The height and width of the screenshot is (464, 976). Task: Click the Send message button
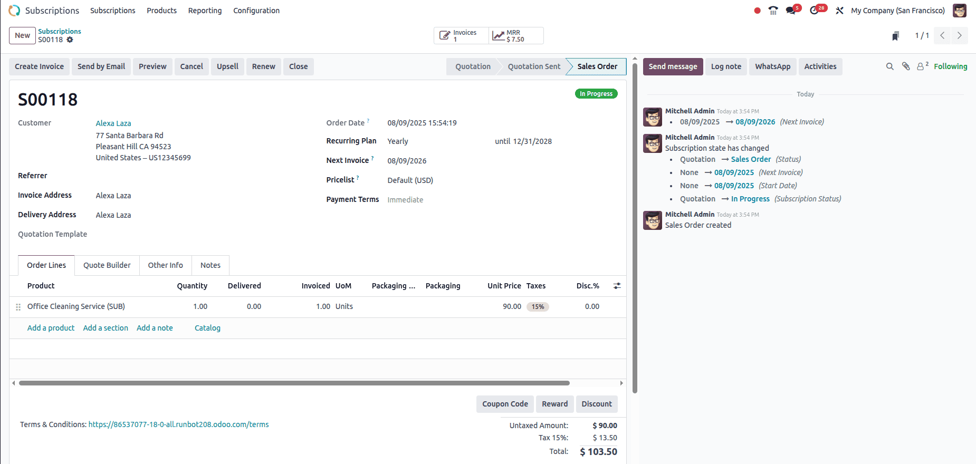673,66
